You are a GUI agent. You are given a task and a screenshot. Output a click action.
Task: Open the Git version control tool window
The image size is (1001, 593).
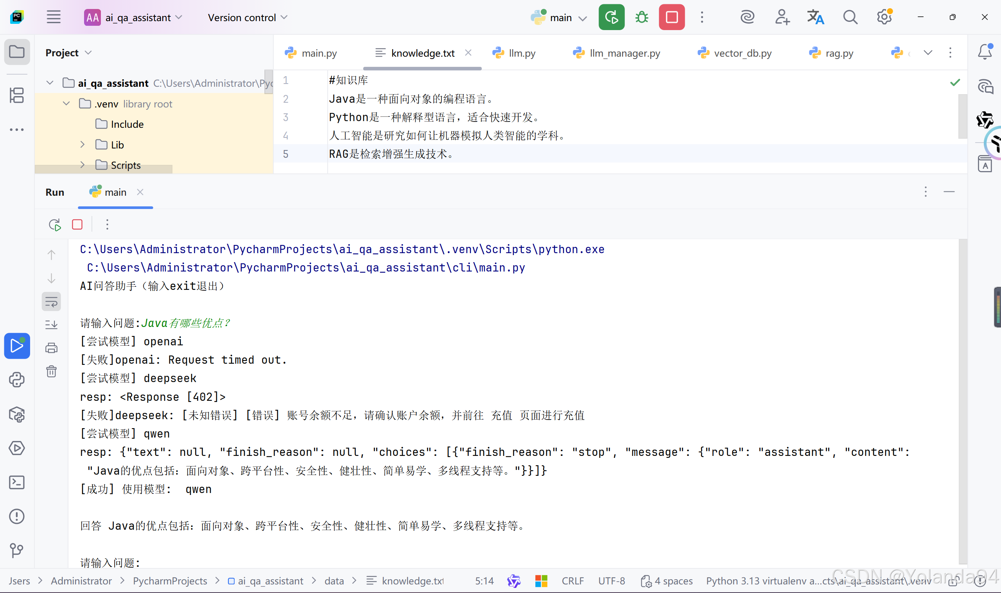pos(17,550)
